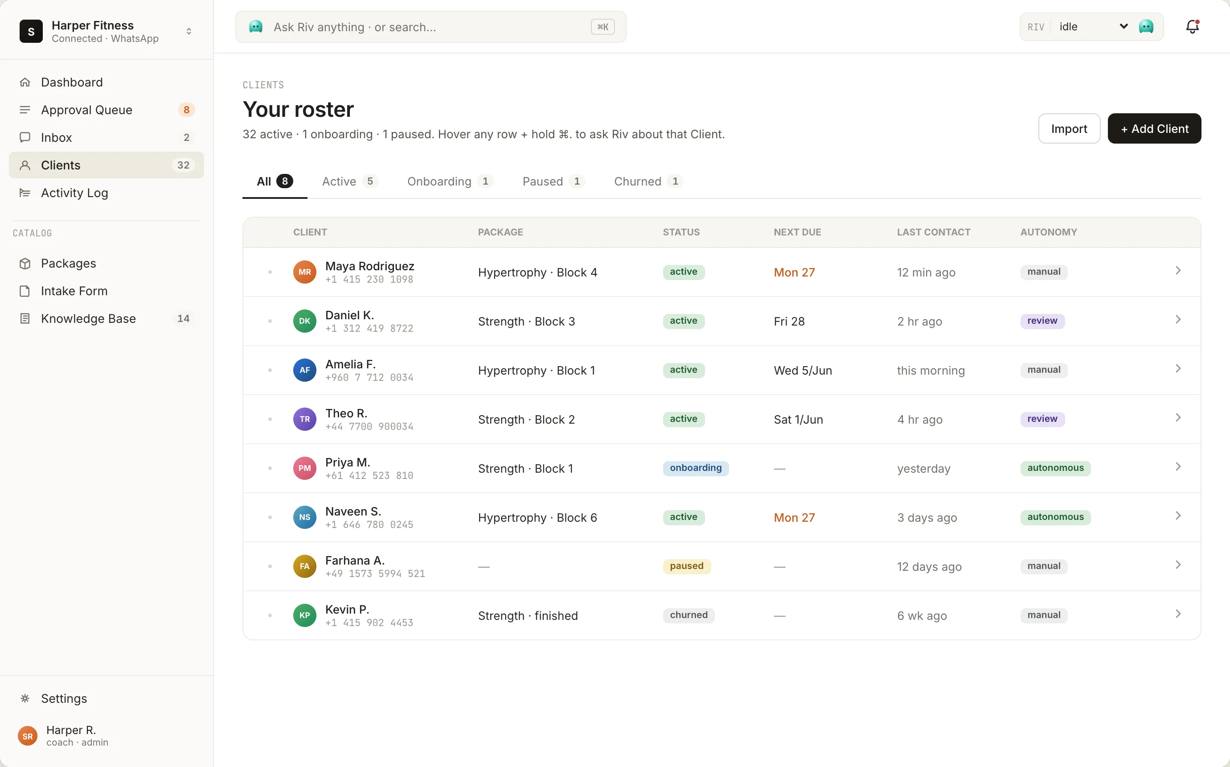Open notifications bell icon

pyautogui.click(x=1192, y=27)
